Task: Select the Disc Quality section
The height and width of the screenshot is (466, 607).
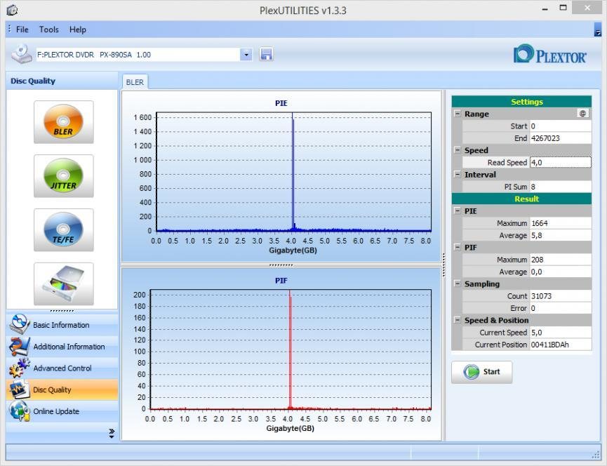Action: (x=62, y=390)
